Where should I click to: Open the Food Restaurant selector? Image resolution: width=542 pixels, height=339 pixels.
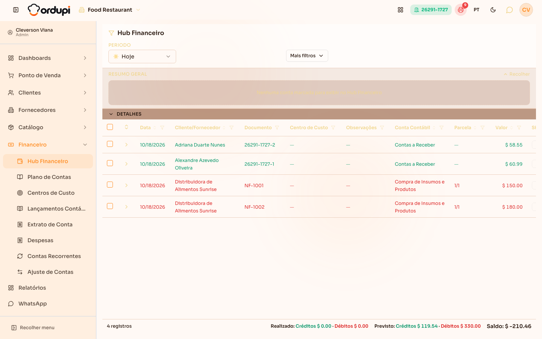pyautogui.click(x=110, y=10)
